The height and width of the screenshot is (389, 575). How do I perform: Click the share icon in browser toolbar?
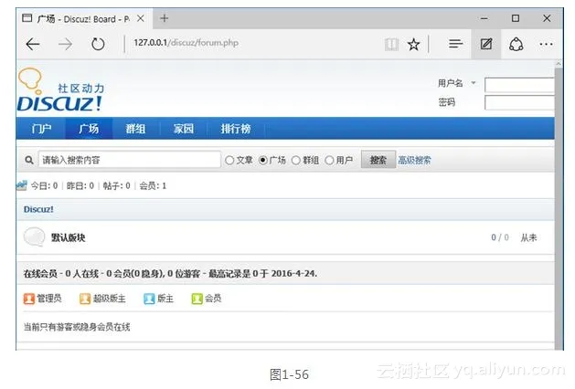(x=516, y=45)
